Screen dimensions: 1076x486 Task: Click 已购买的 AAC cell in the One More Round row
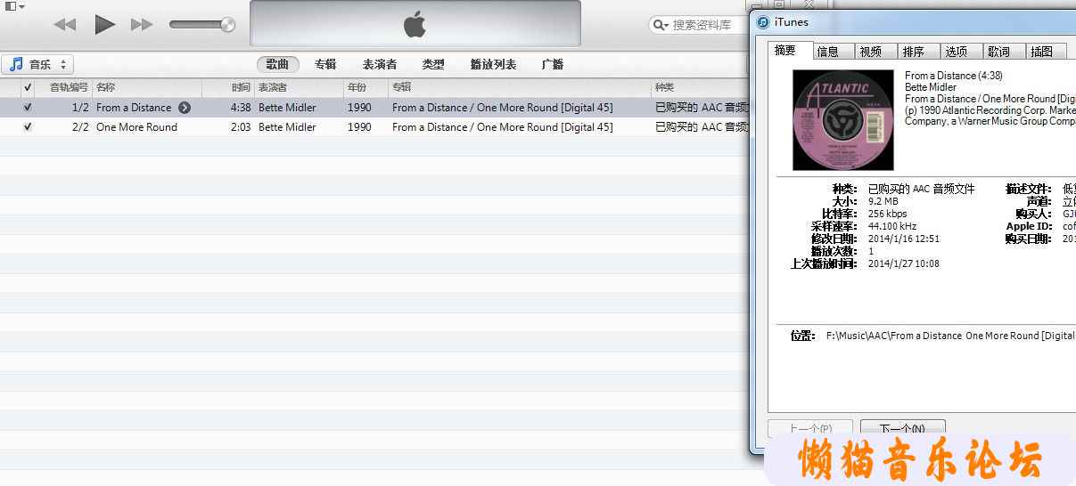click(701, 127)
